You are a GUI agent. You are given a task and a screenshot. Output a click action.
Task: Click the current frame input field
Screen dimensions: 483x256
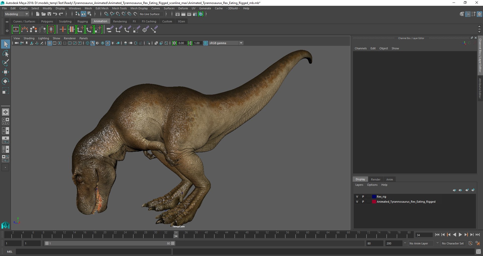(424, 235)
